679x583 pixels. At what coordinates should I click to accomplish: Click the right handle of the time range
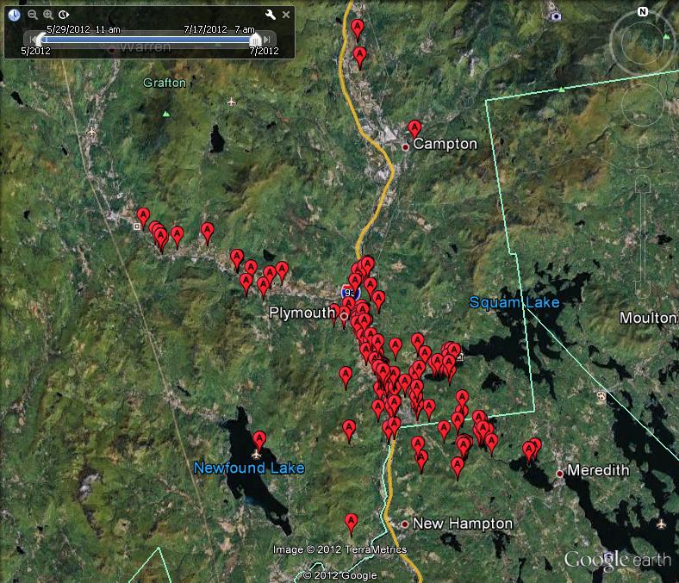256,40
